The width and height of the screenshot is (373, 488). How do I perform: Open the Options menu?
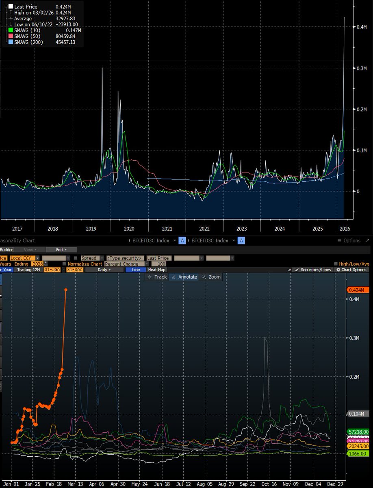[x=349, y=241]
